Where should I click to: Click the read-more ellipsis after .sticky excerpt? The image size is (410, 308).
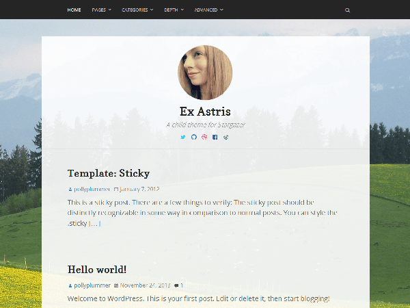(95, 223)
